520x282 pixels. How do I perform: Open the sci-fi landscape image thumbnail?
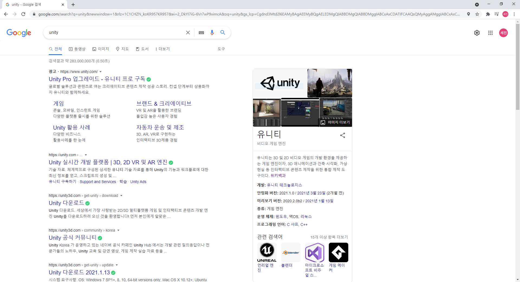pos(330,83)
